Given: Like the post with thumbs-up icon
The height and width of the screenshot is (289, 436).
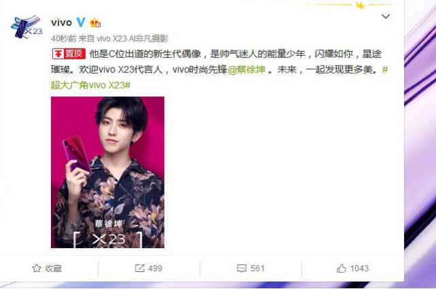Looking at the screenshot, I should (x=341, y=268).
